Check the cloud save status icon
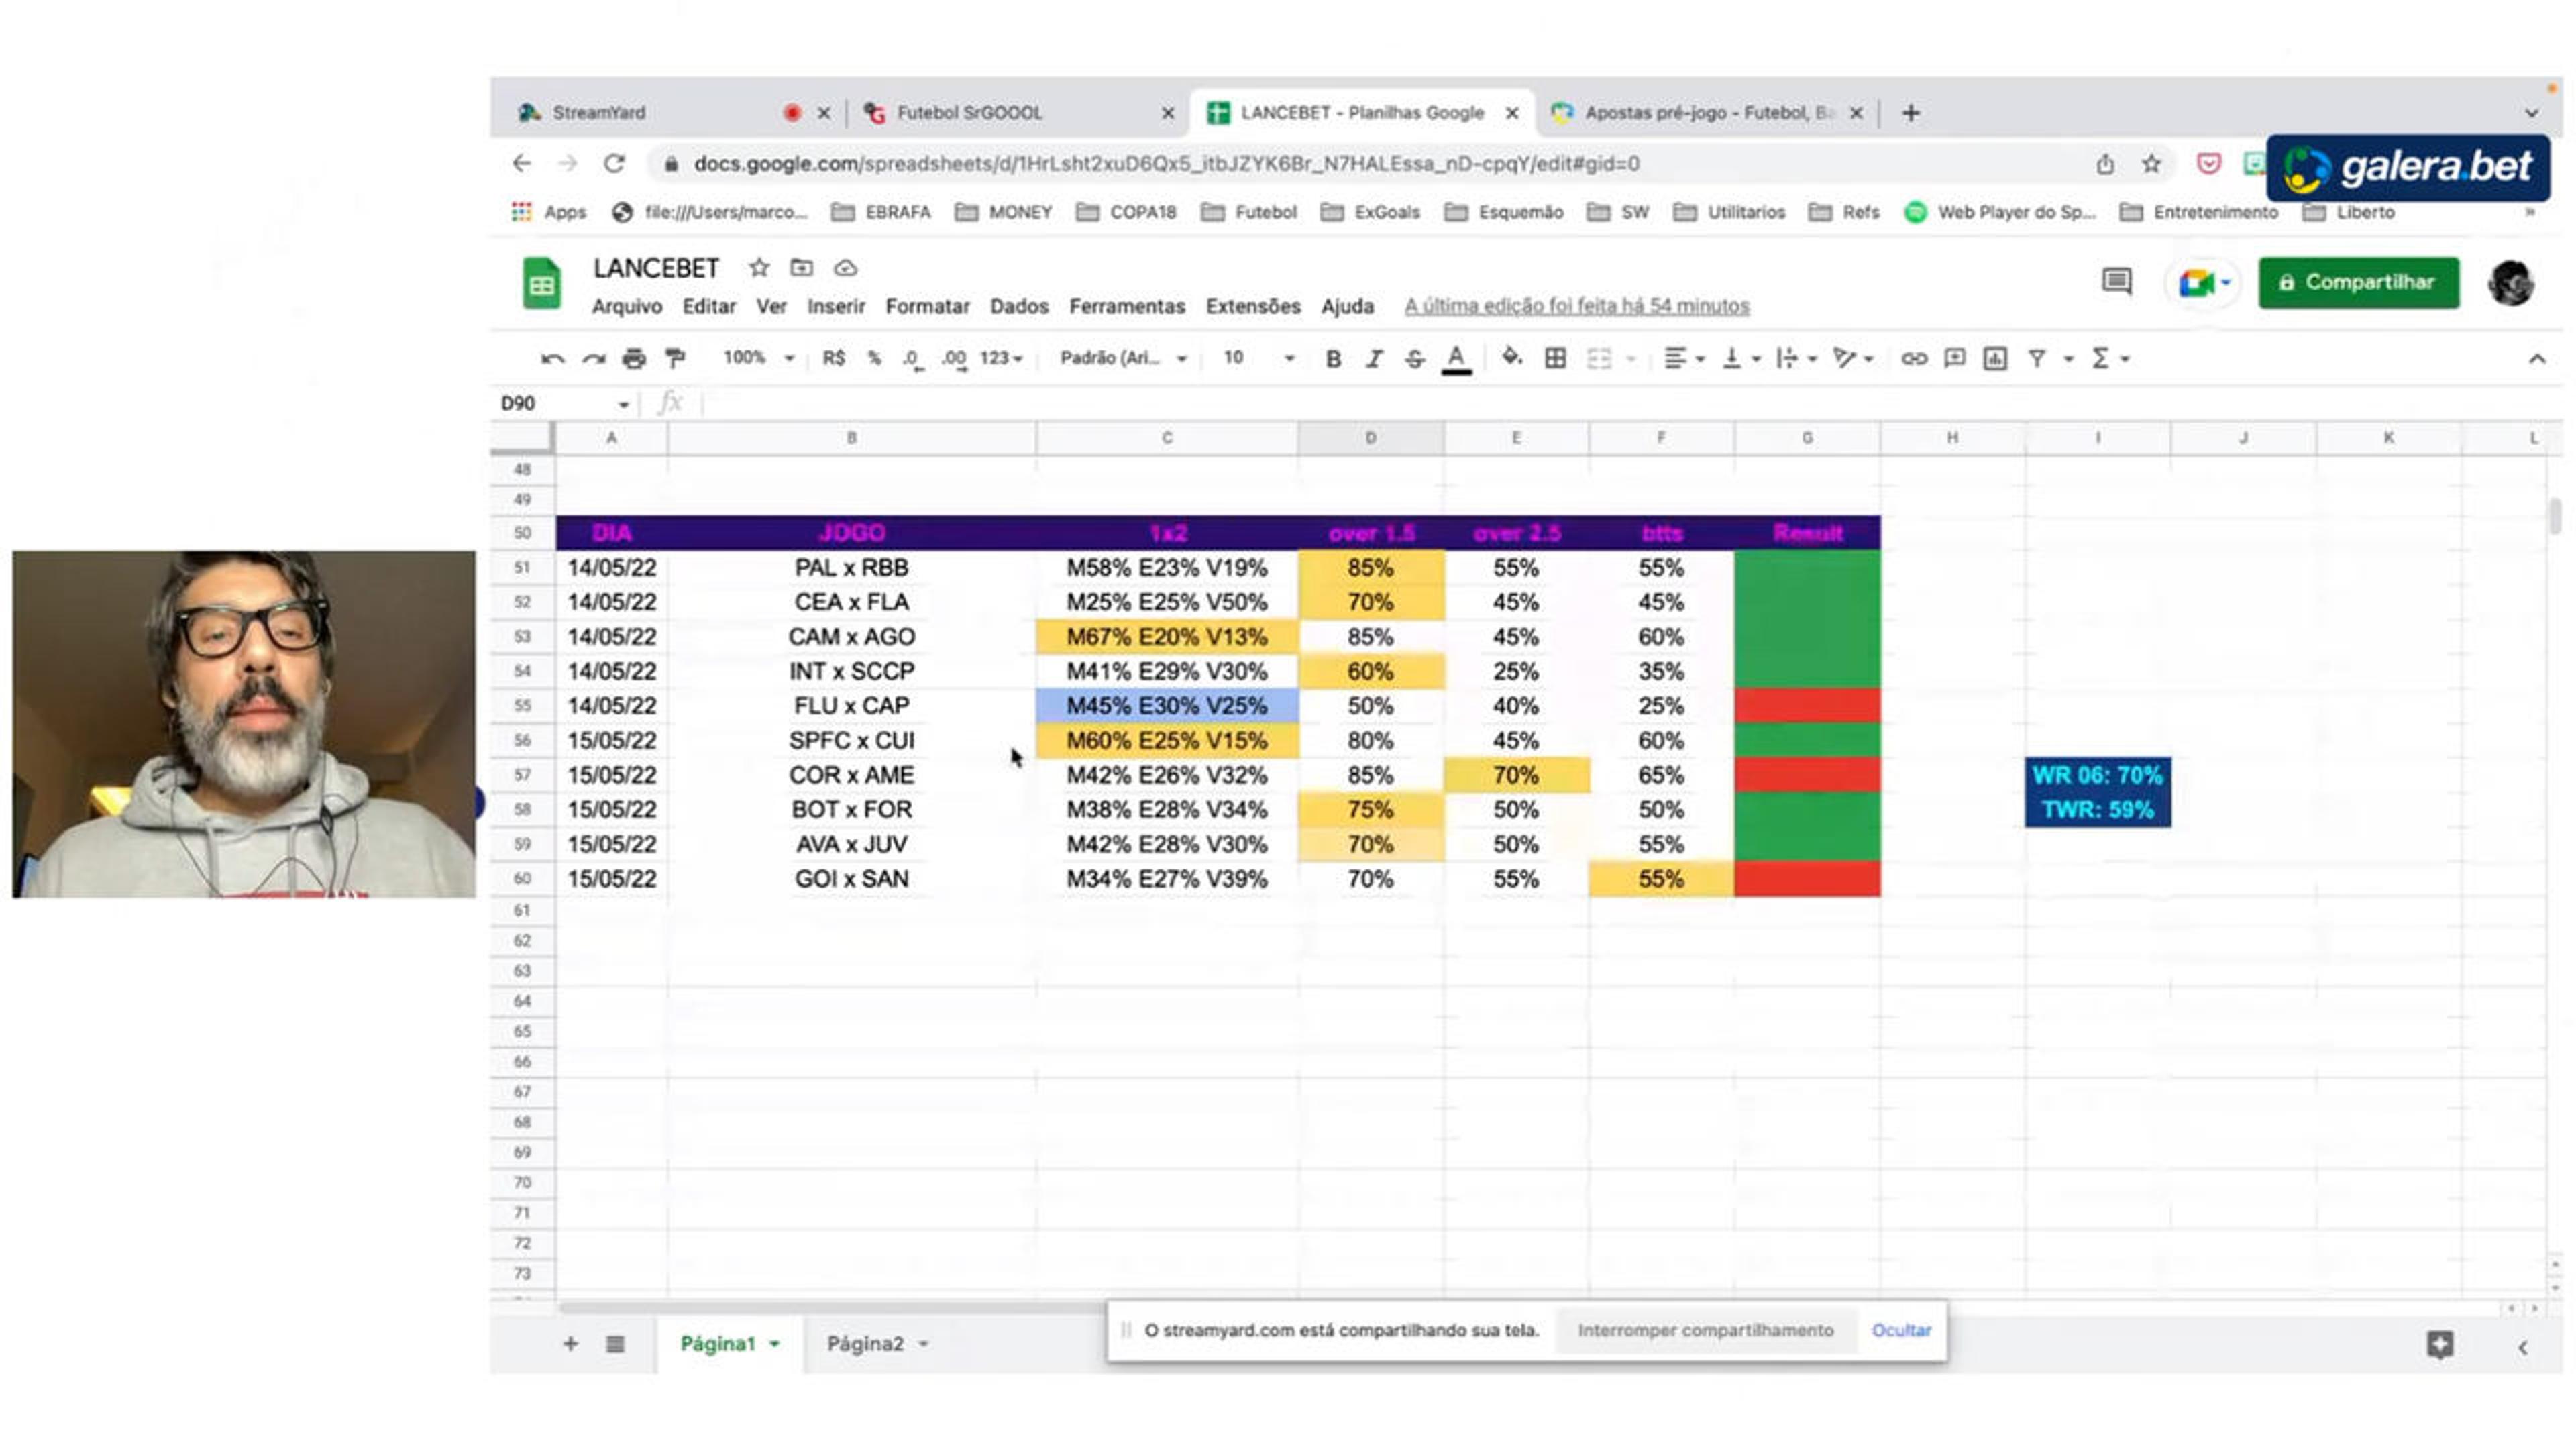 click(846, 268)
